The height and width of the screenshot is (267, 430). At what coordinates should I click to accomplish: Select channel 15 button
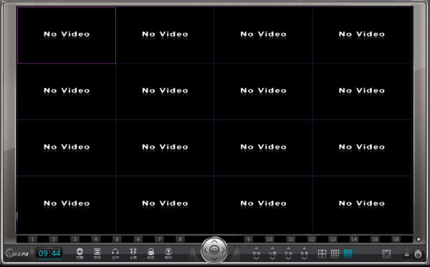pos(375,239)
